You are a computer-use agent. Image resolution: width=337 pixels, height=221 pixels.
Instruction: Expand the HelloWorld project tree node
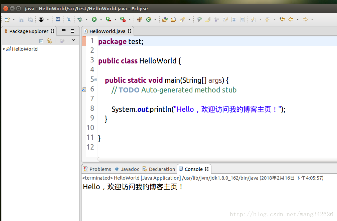pyautogui.click(x=4, y=49)
